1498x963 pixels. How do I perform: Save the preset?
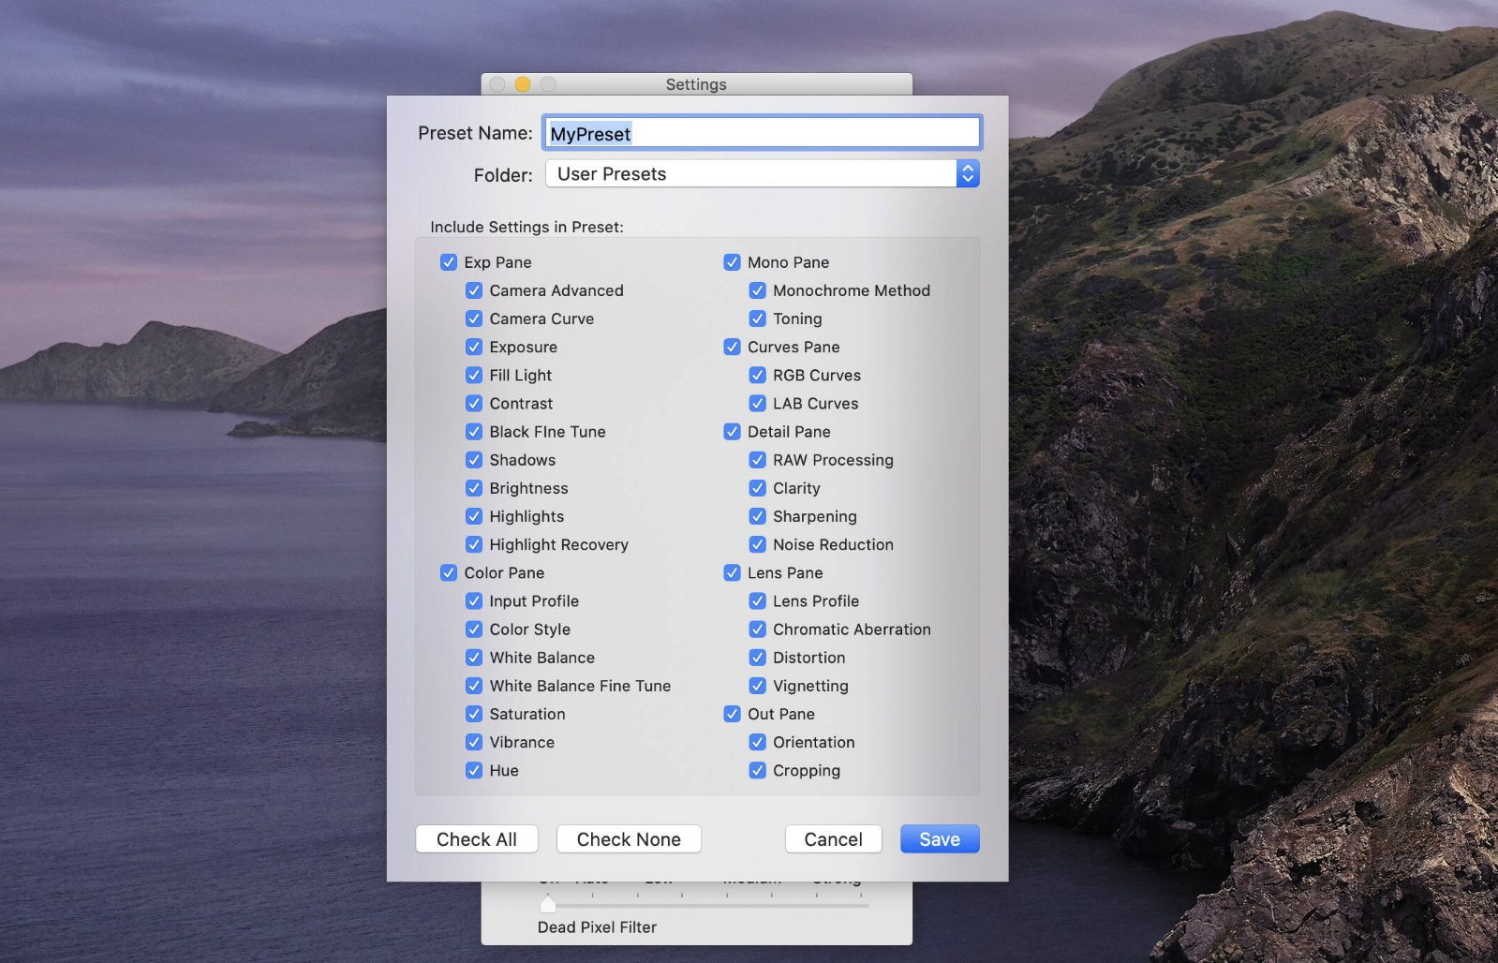click(x=940, y=839)
